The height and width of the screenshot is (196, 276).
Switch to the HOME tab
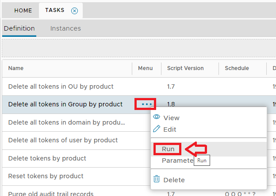click(23, 11)
